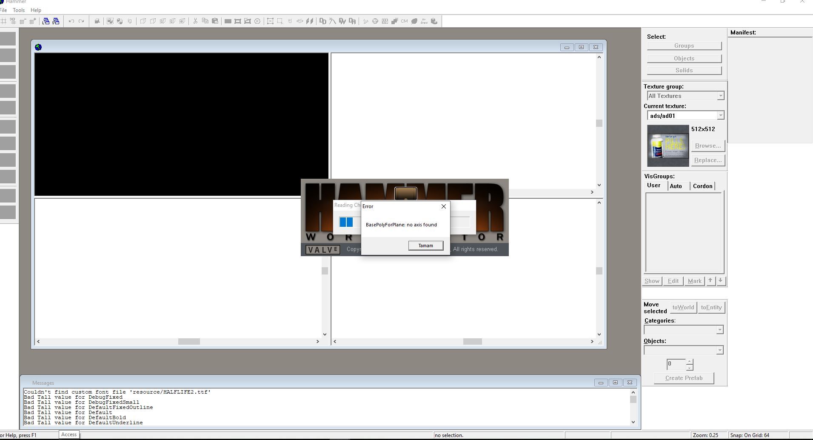The image size is (813, 440).
Task: Click the larger grid (plus) icon
Action: (32, 21)
